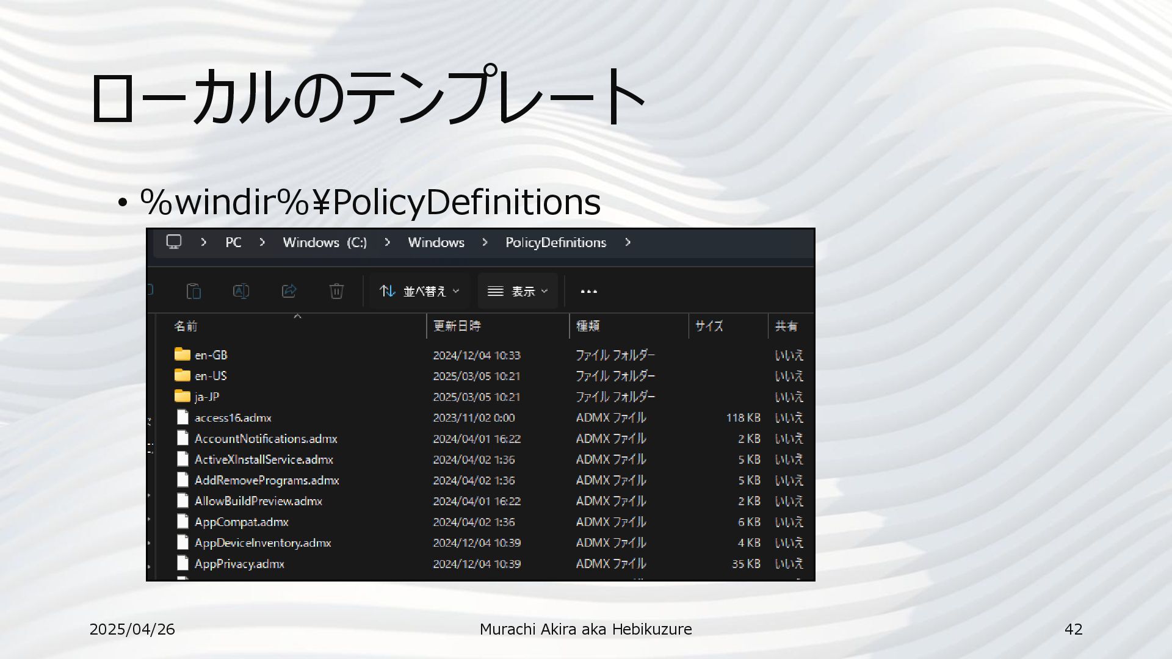Click the PC monitor icon in address bar

[174, 242]
